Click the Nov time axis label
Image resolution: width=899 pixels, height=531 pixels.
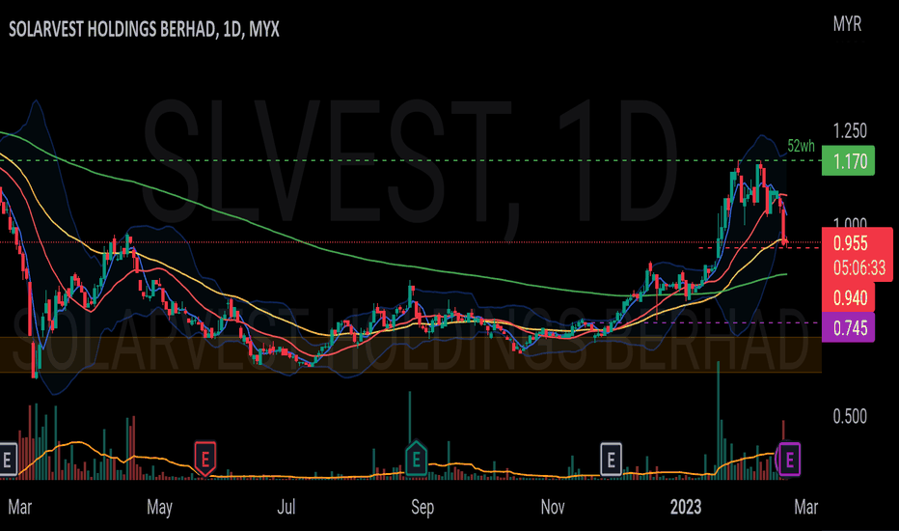coord(553,508)
